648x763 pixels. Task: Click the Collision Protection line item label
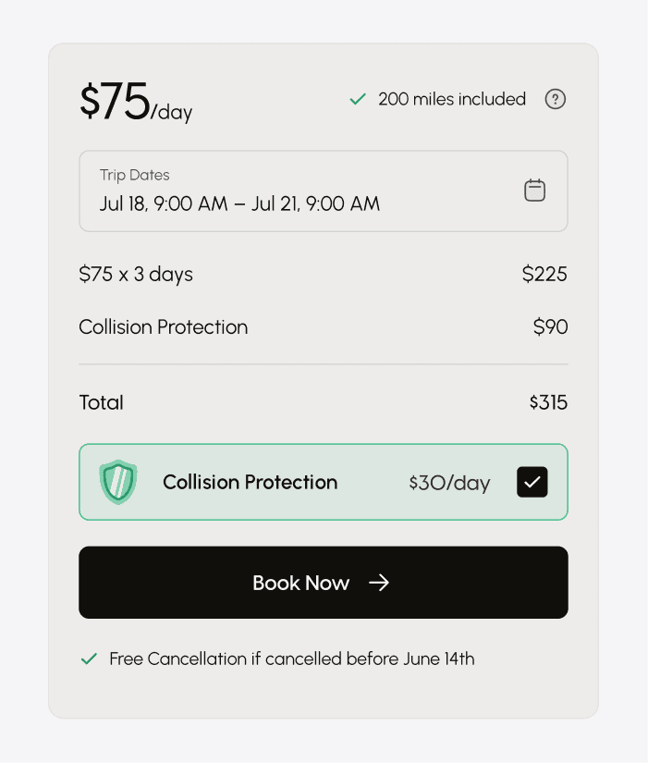pyautogui.click(x=163, y=326)
